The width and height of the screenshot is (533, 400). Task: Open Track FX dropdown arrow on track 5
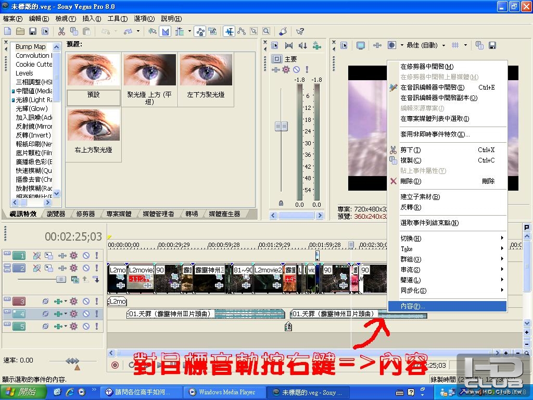tap(66, 327)
